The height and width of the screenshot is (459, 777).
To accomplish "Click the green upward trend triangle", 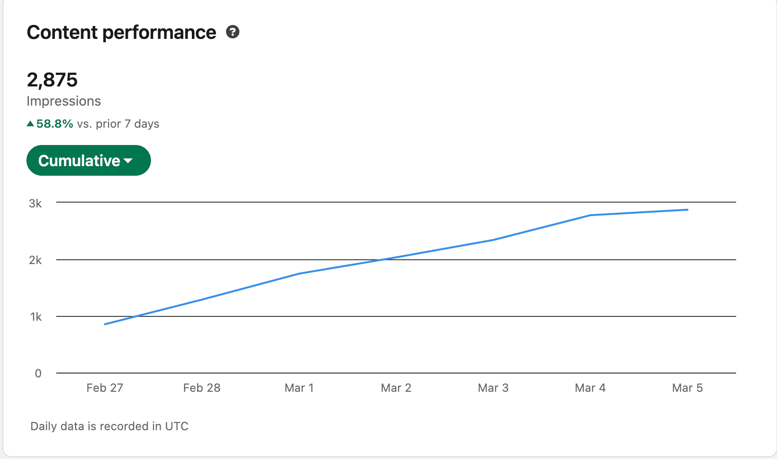I will pyautogui.click(x=30, y=124).
